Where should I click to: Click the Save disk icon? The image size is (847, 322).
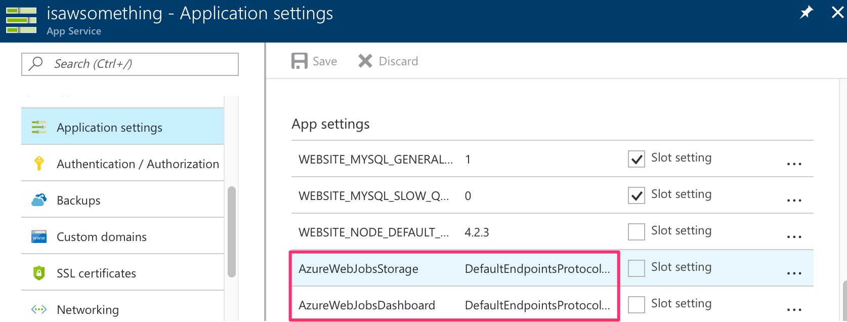click(300, 61)
